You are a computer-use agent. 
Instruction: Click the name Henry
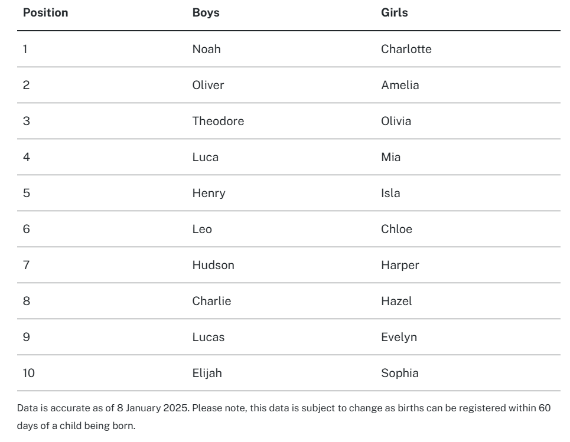click(209, 193)
